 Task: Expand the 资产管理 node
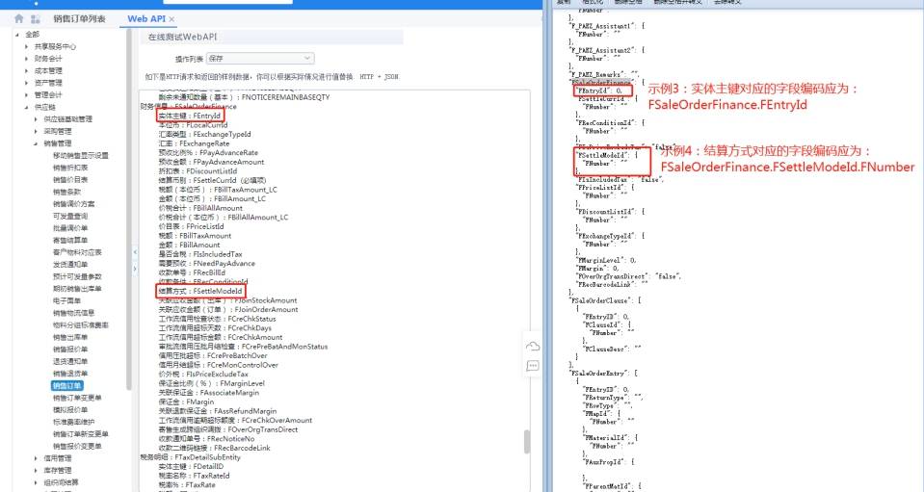[x=27, y=83]
